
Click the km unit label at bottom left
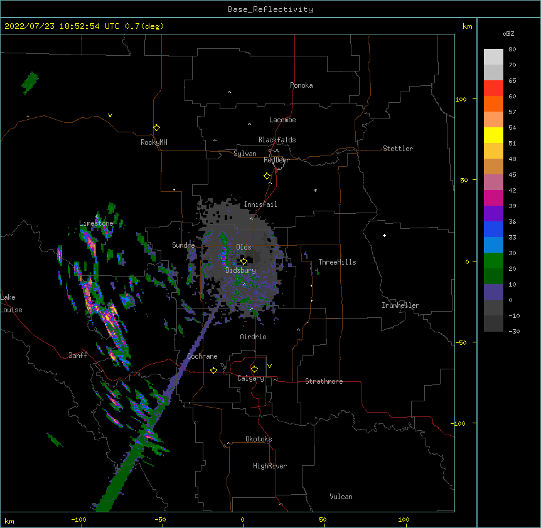pyautogui.click(x=9, y=521)
